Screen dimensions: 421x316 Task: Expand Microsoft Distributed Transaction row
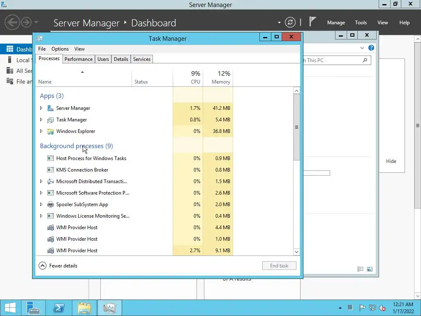click(x=41, y=181)
